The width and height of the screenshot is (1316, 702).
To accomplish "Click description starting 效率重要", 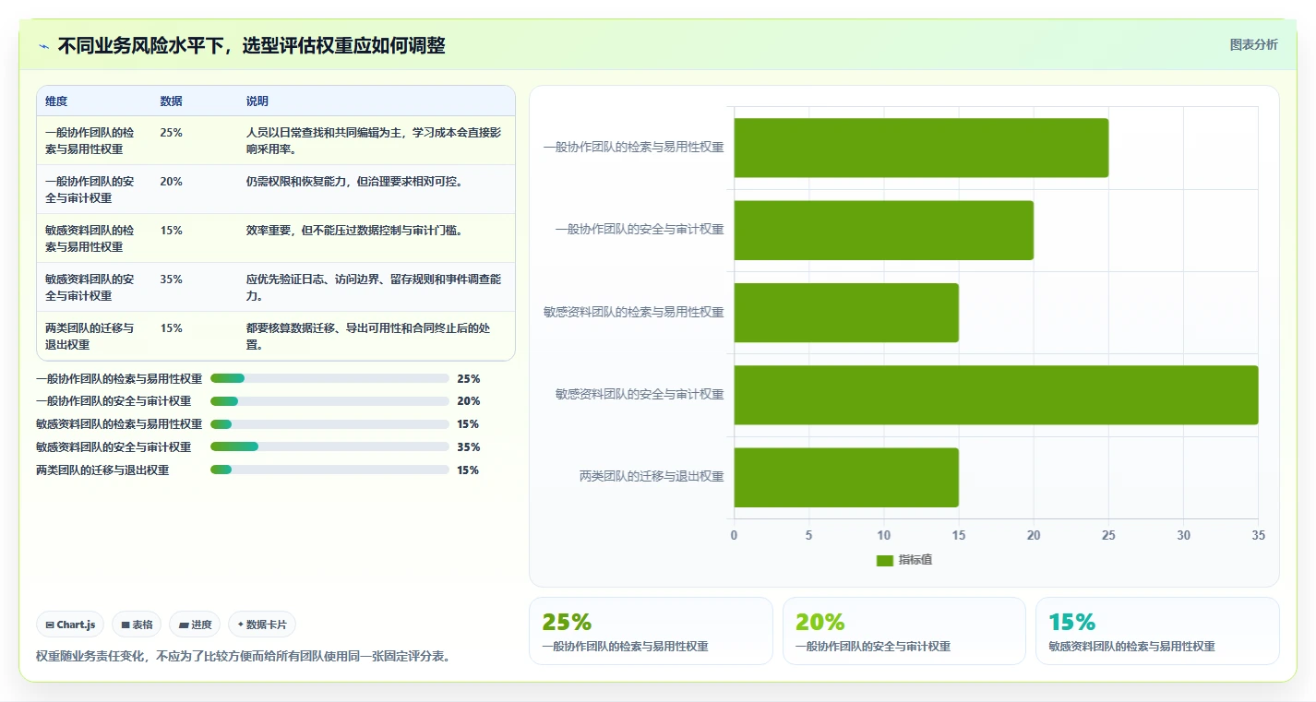I will (x=354, y=230).
